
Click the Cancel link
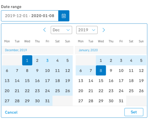[x=11, y=112]
